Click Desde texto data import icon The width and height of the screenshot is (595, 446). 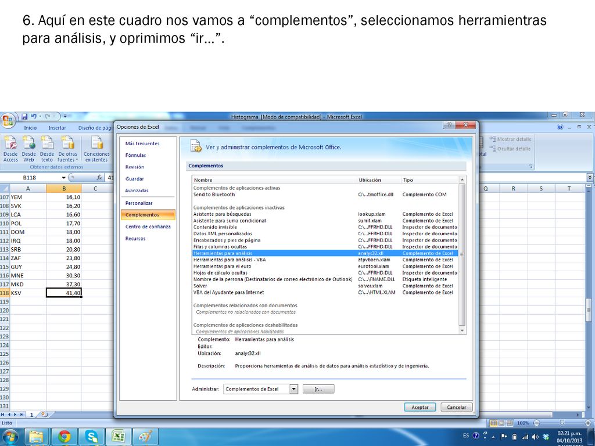click(x=46, y=148)
